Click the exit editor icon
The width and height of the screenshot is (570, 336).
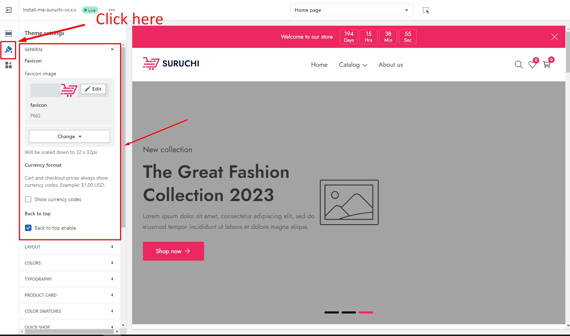pos(9,10)
